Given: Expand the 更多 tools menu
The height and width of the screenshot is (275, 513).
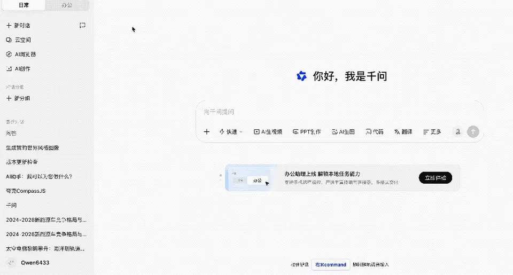Looking at the screenshot, I should pyautogui.click(x=432, y=132).
